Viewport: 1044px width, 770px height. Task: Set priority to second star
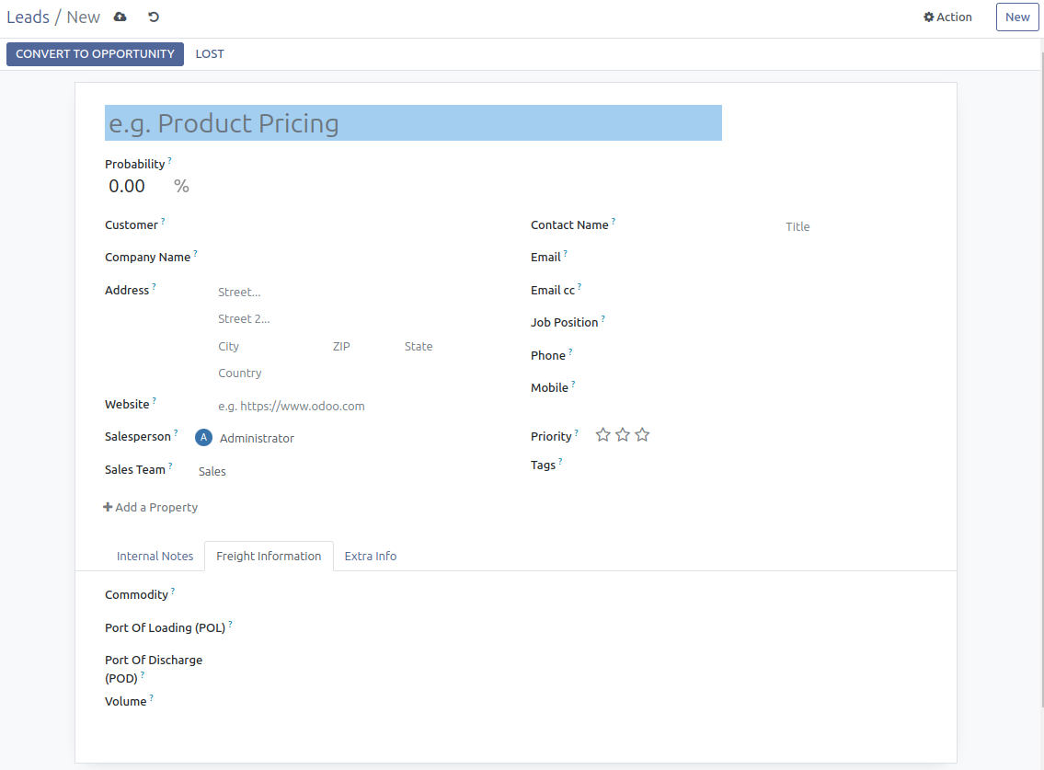coord(623,435)
